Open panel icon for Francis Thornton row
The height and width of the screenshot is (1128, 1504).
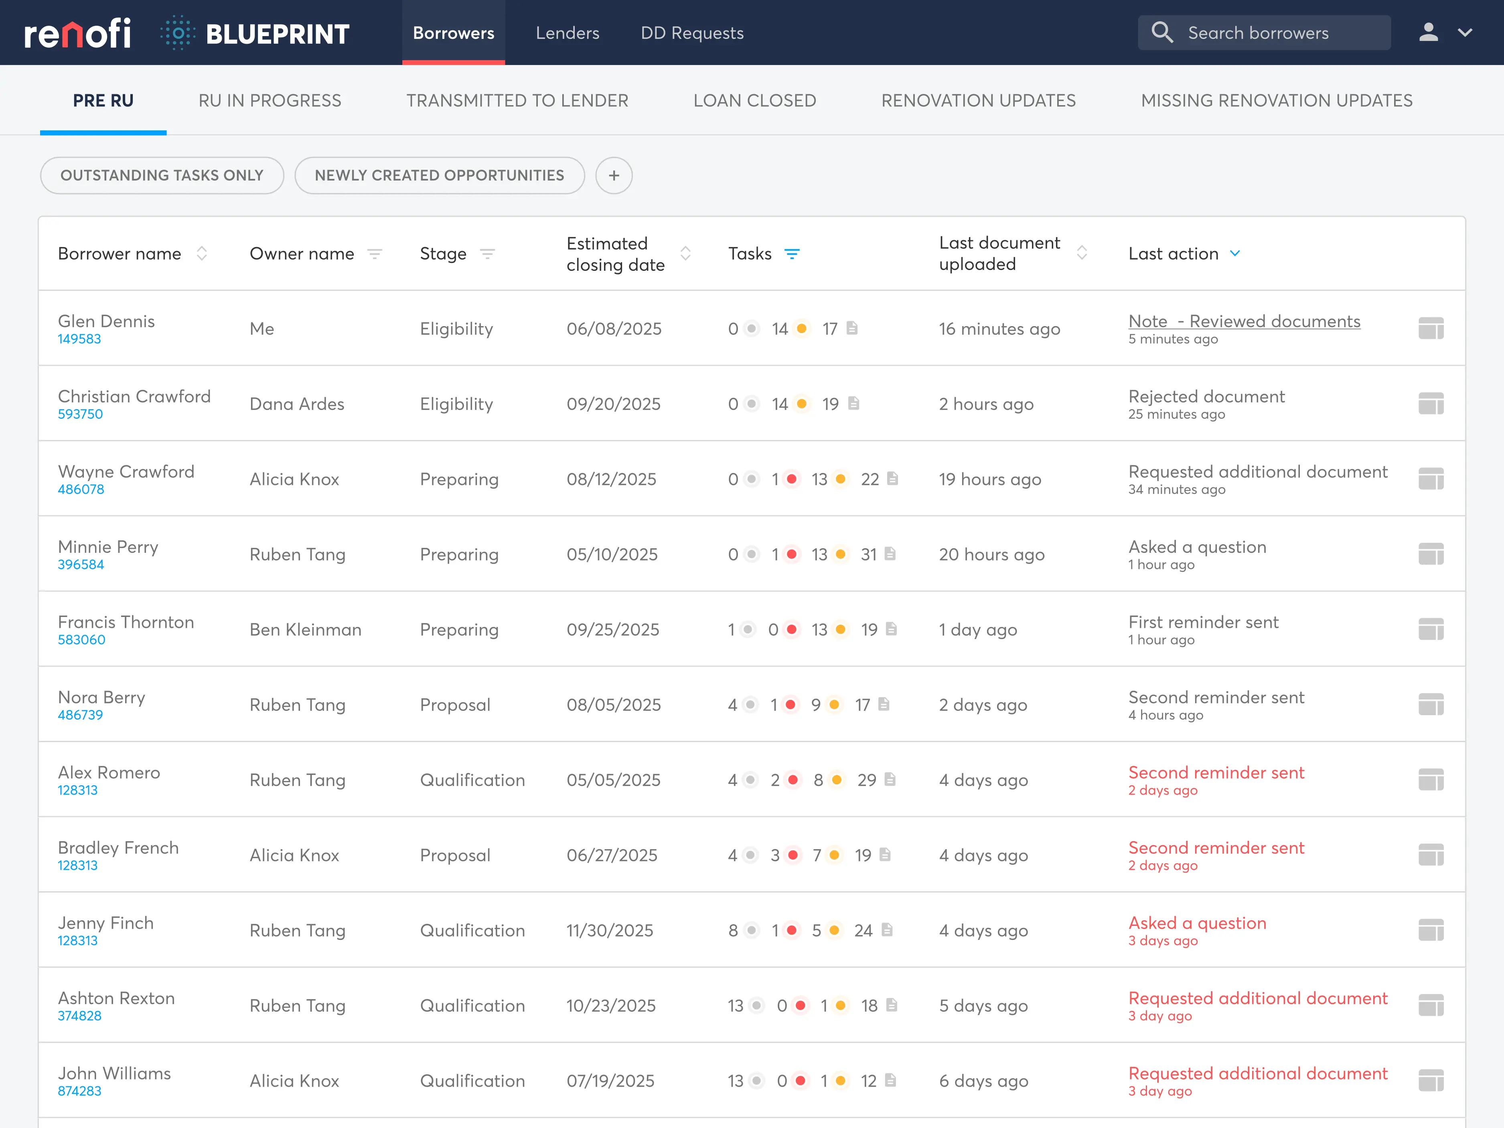[1431, 630]
